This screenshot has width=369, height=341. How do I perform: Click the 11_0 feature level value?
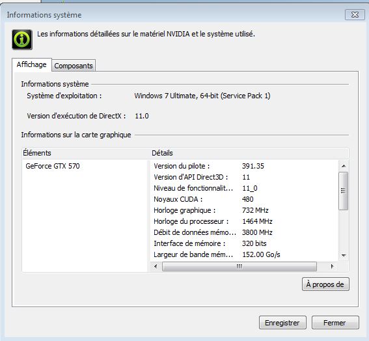250,188
